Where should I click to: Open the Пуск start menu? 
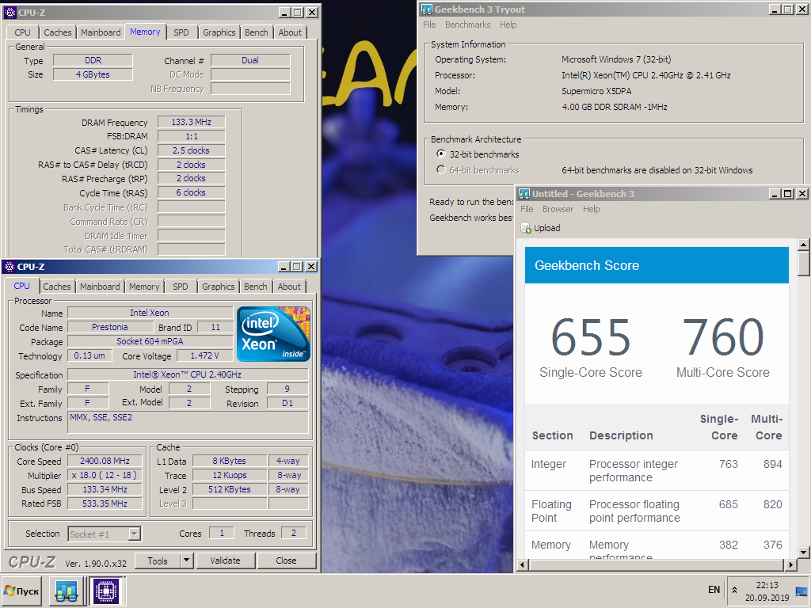click(22, 591)
